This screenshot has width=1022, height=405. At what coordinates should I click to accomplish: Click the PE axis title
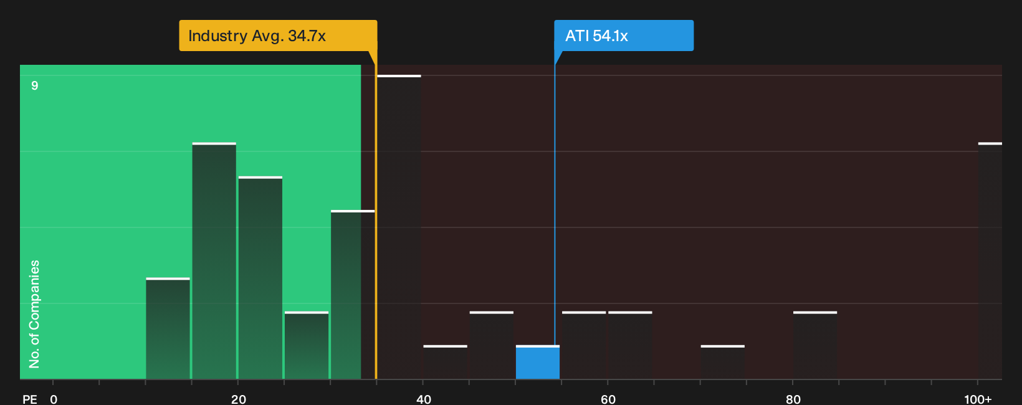[30, 399]
